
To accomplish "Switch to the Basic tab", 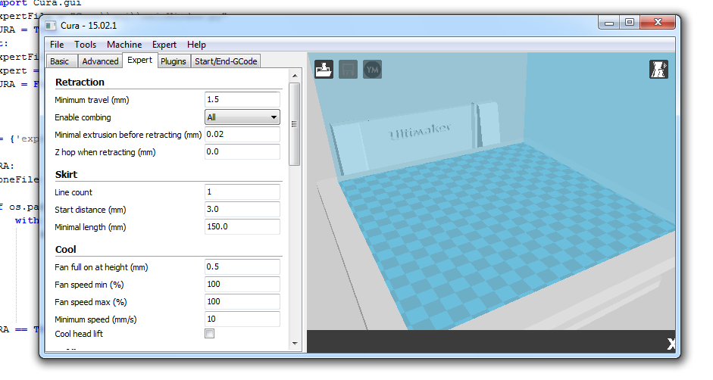I will pyautogui.click(x=60, y=61).
